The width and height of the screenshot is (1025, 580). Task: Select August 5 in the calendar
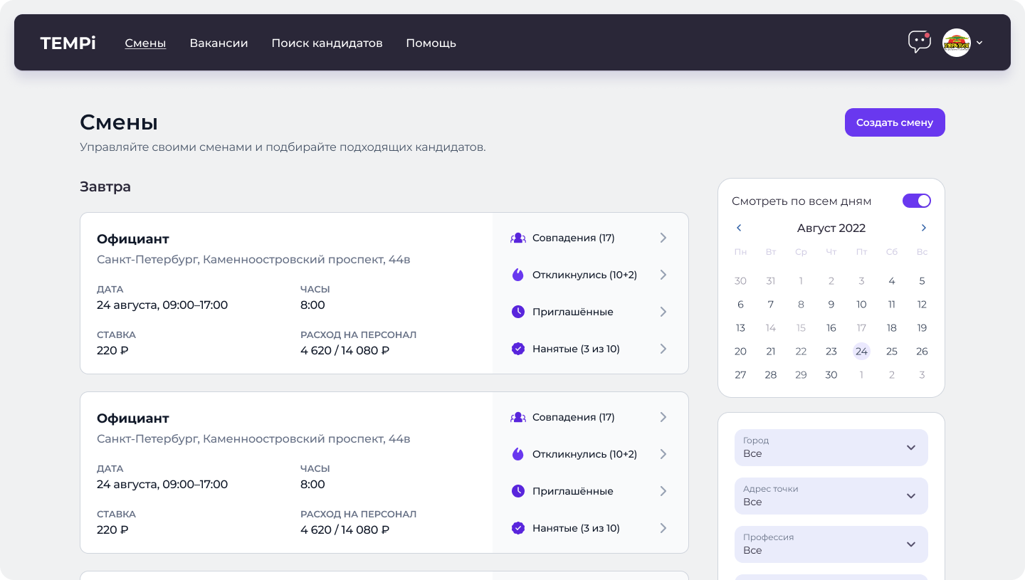pyautogui.click(x=922, y=281)
